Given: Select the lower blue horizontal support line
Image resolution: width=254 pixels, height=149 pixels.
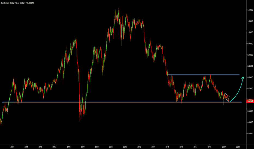Looking at the screenshot, I should (x=122, y=102).
